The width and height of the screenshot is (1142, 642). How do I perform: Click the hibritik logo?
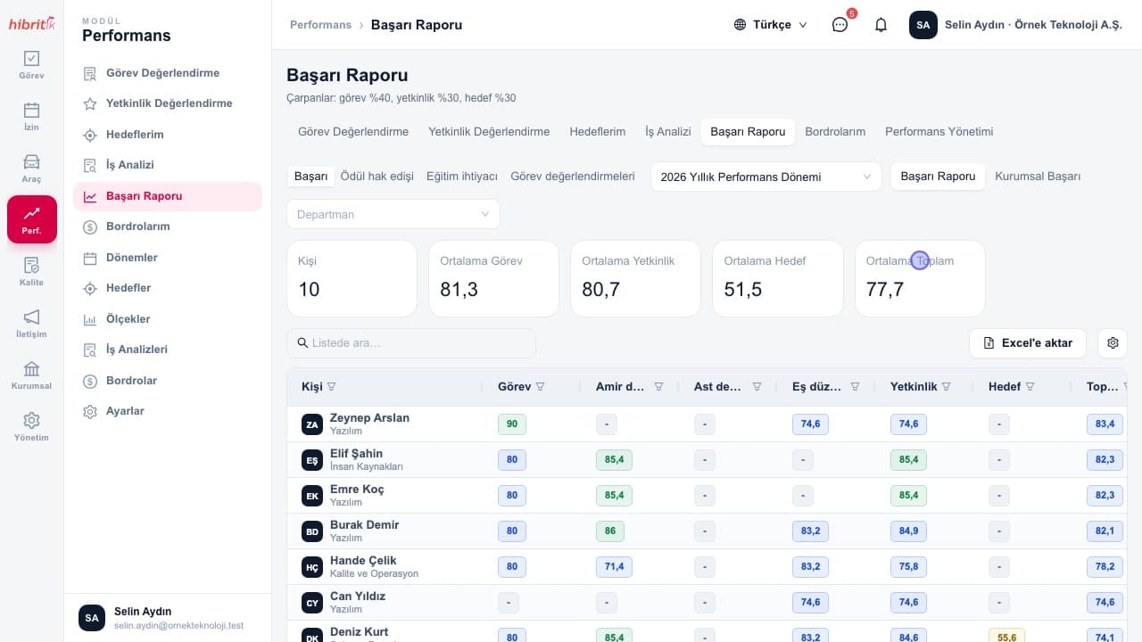(31, 23)
